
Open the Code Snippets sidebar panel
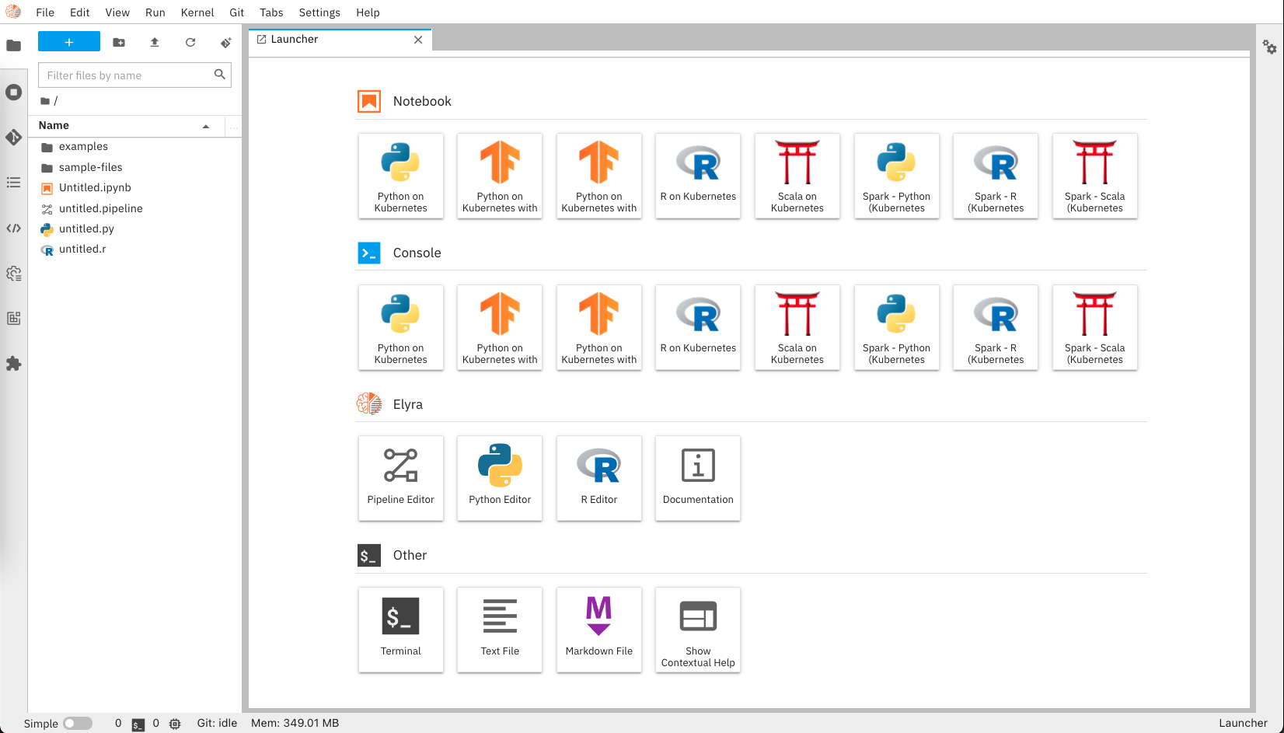click(13, 229)
